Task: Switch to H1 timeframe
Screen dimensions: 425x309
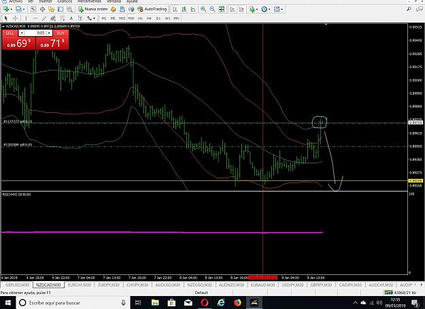Action: point(140,18)
